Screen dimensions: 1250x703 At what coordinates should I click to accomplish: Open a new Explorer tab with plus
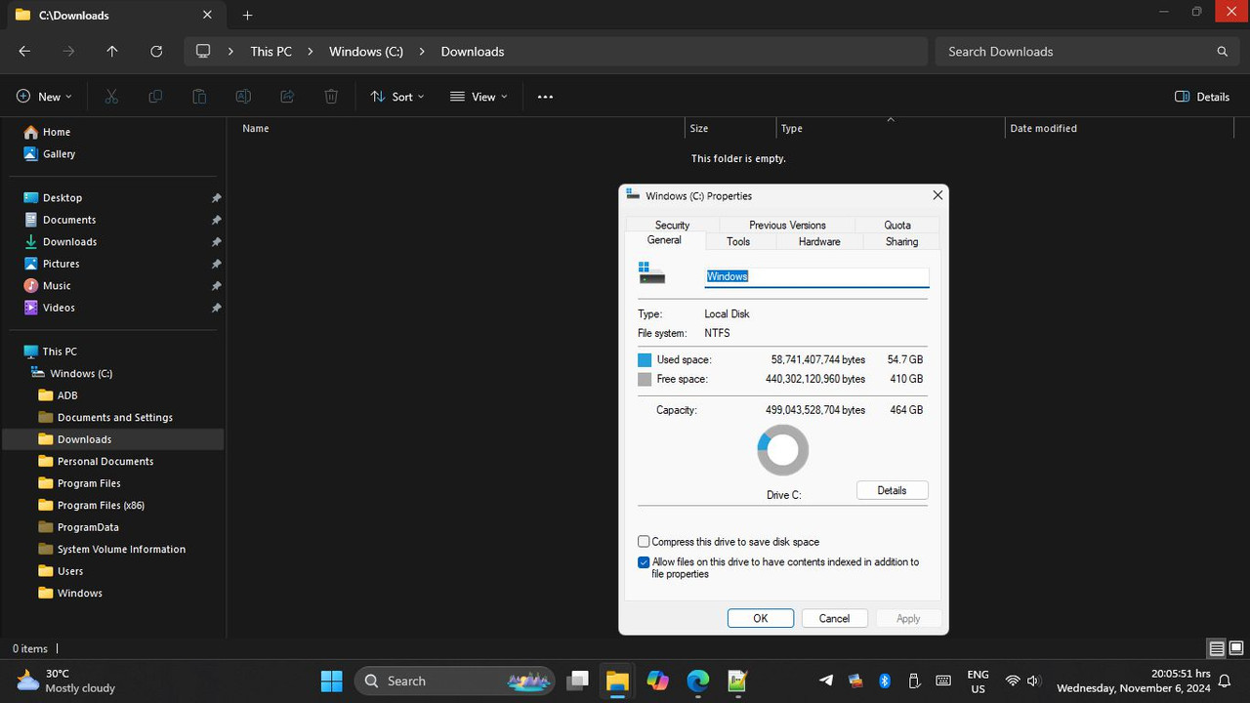(x=247, y=15)
